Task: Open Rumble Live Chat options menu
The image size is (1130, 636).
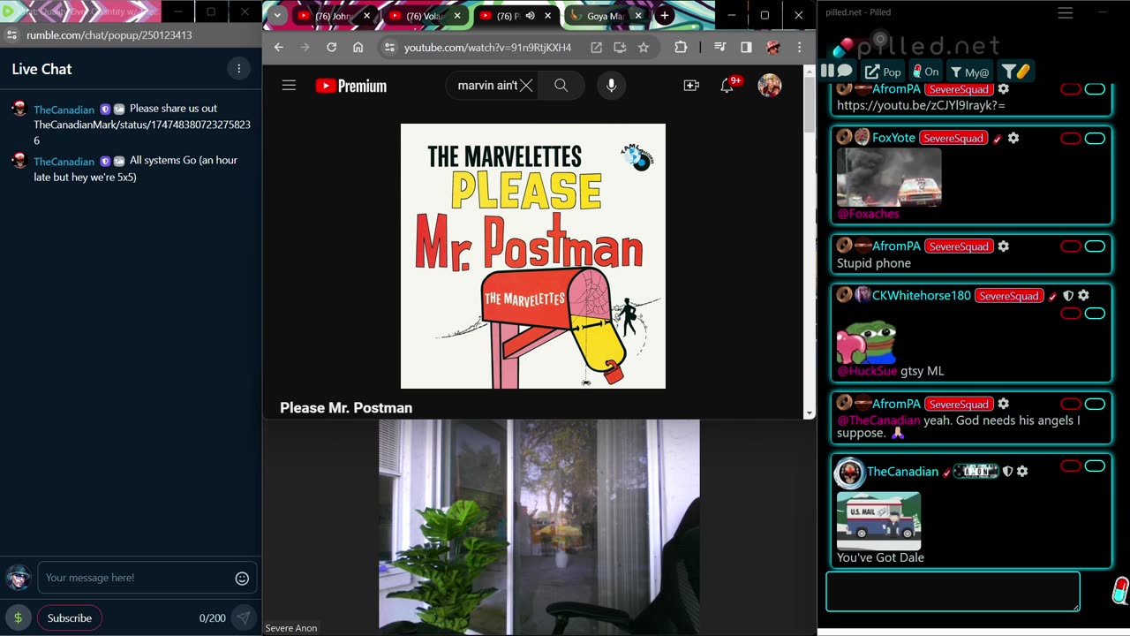Action: 238,69
